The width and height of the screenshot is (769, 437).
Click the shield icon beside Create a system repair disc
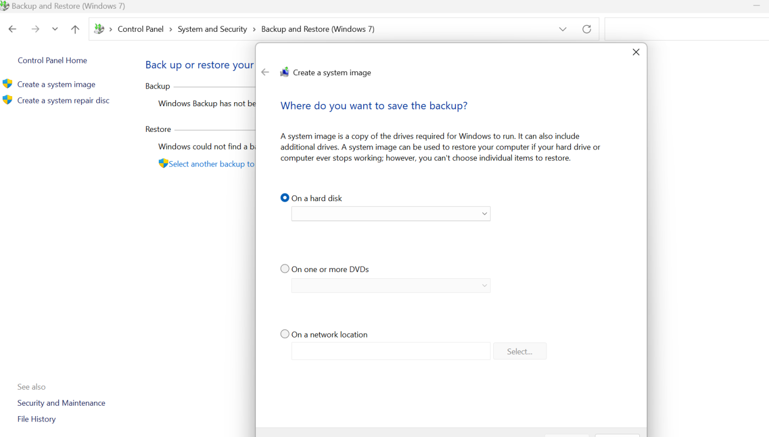click(7, 100)
